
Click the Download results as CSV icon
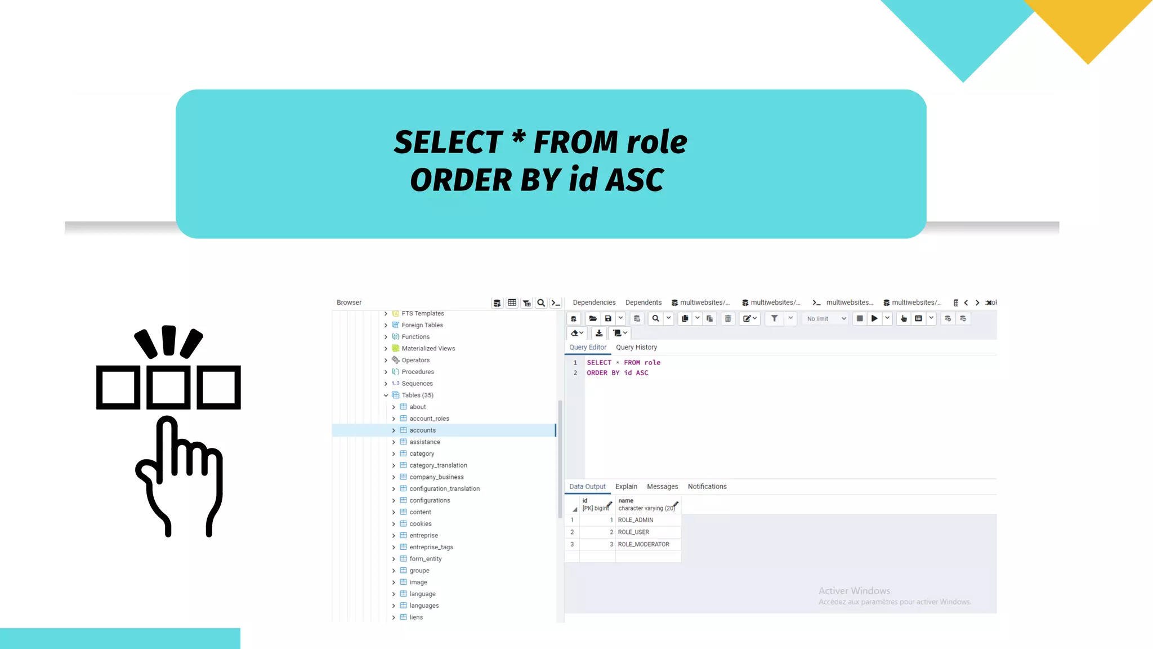click(x=599, y=333)
